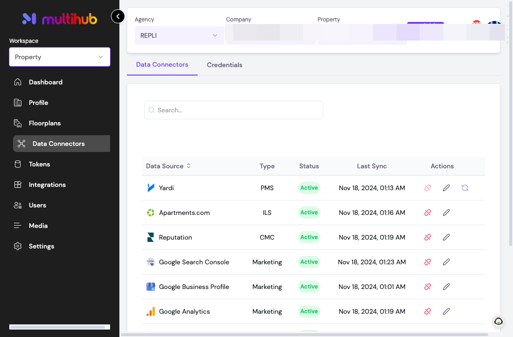Focus the Search input field

tap(234, 110)
